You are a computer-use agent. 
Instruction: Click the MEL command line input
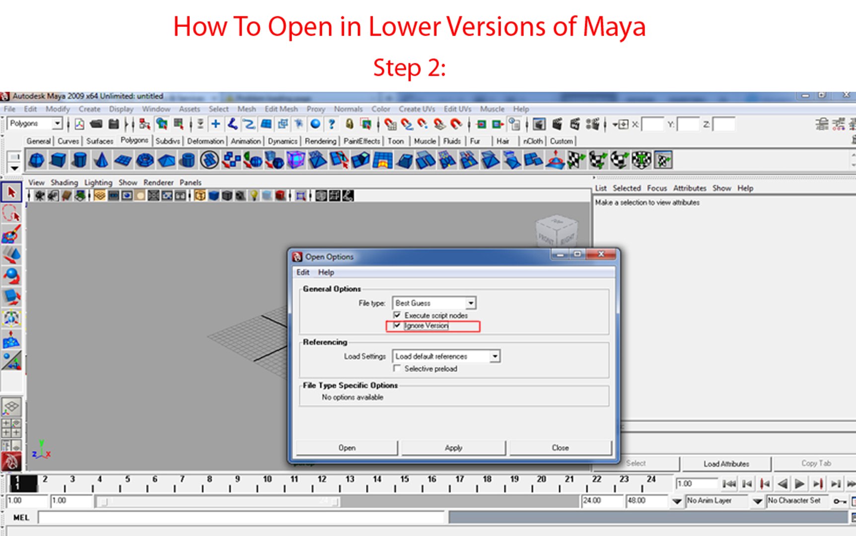(242, 518)
